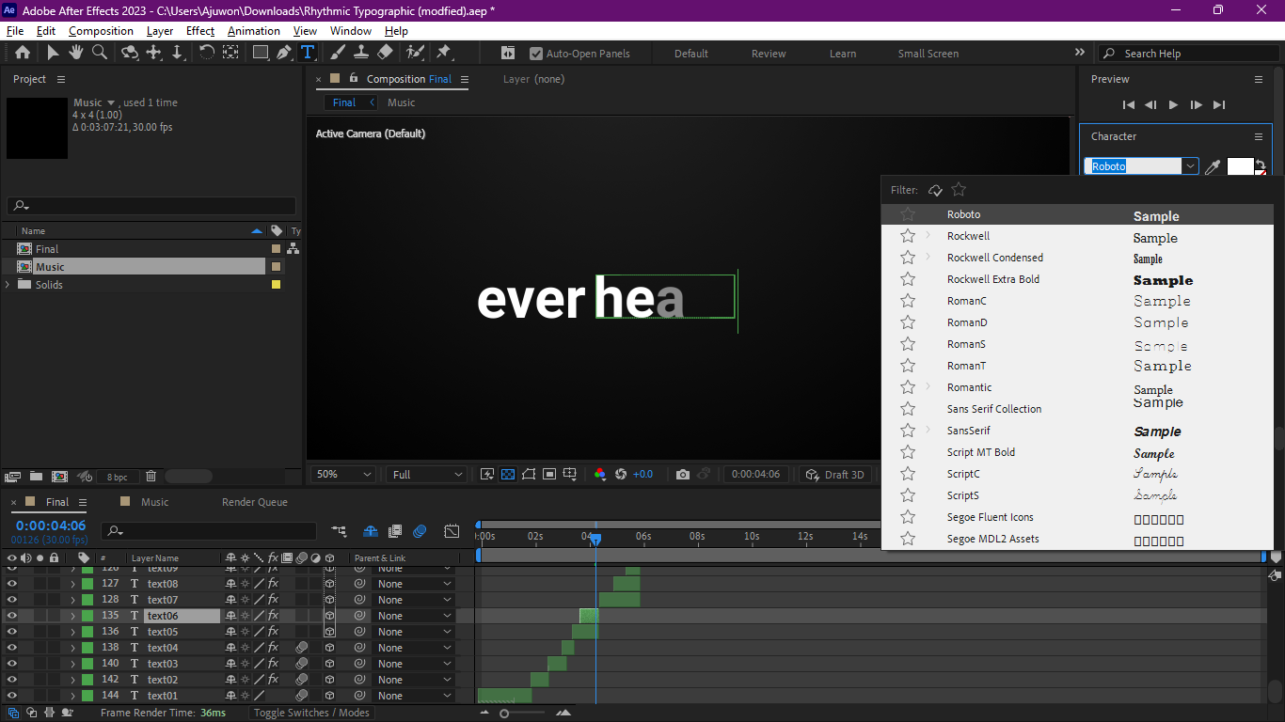Open workspace overflow chevron menu
This screenshot has width=1285, height=722.
[1080, 53]
